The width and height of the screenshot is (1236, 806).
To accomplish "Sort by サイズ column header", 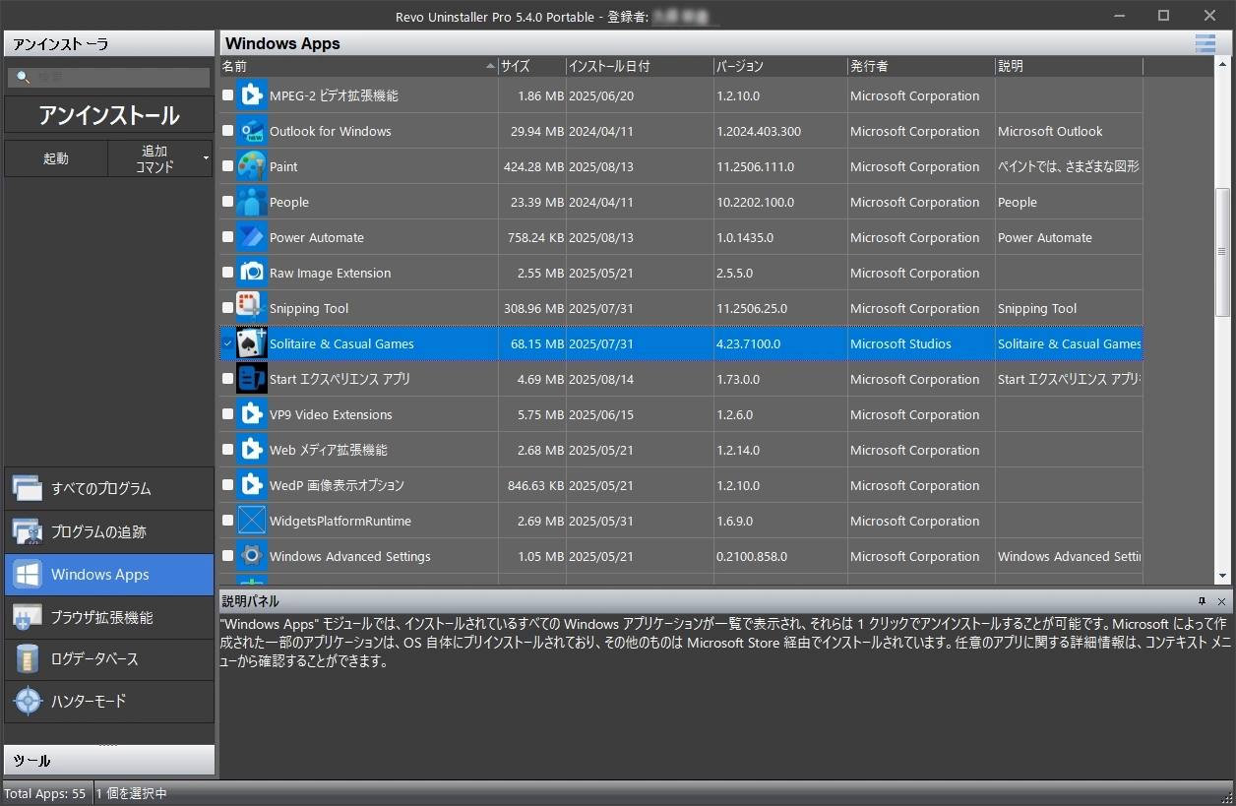I will (531, 66).
